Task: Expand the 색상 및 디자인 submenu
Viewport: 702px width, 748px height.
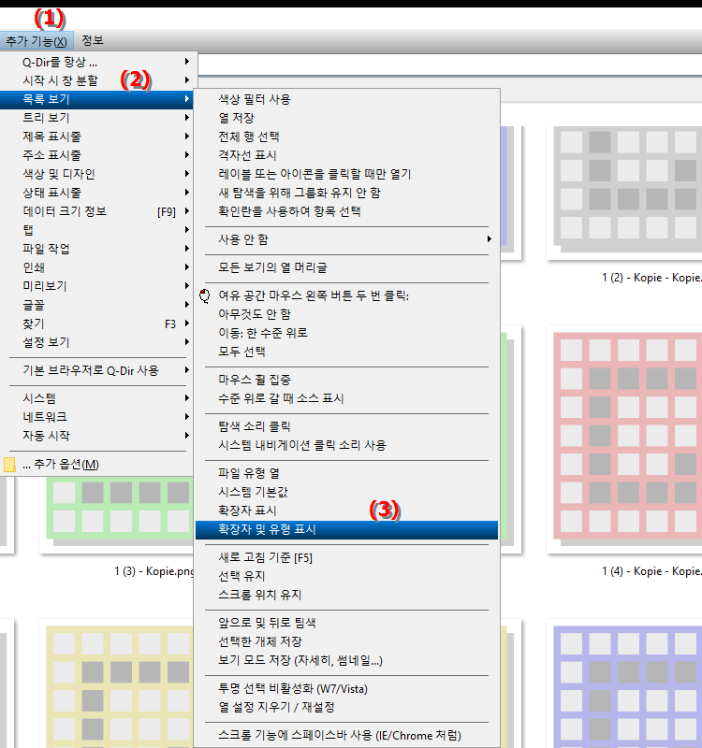Action: [97, 174]
